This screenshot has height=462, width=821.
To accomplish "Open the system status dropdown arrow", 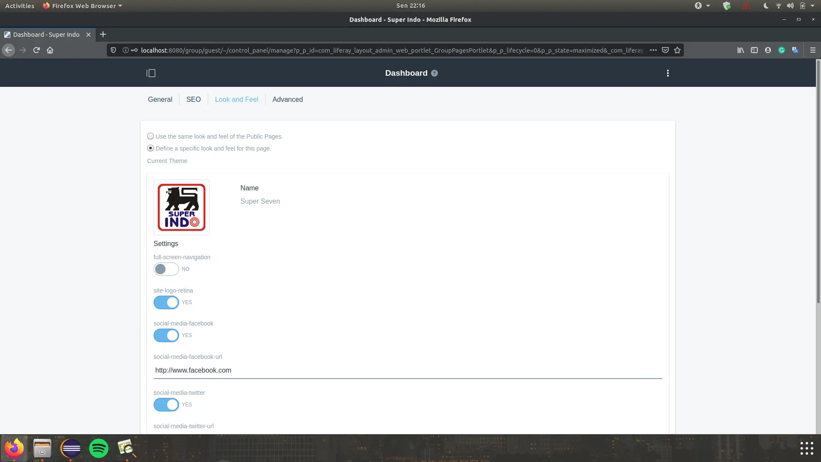I will [x=812, y=6].
